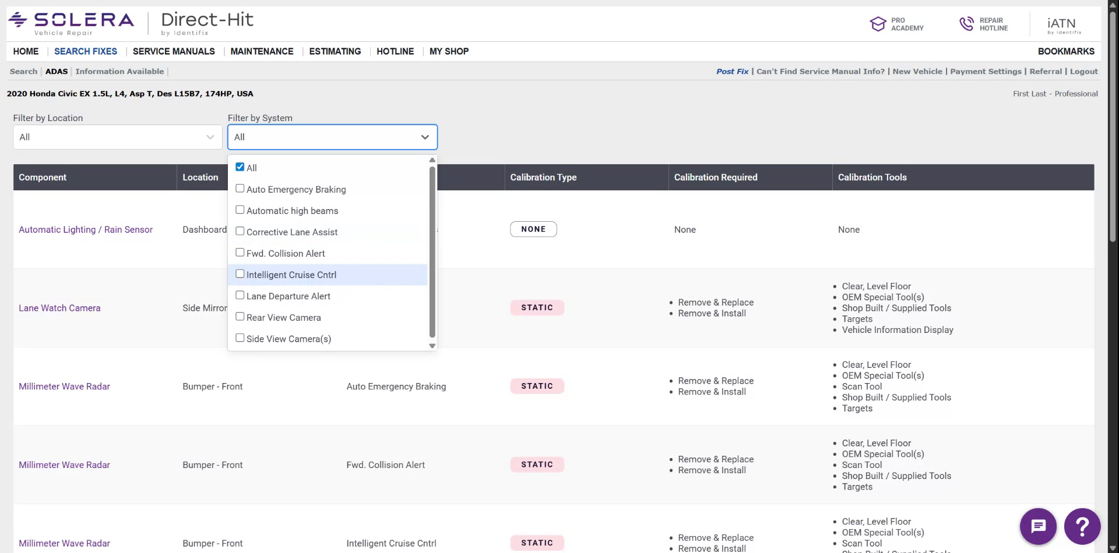This screenshot has width=1119, height=553.
Task: Open the help question mark
Action: 1082,526
